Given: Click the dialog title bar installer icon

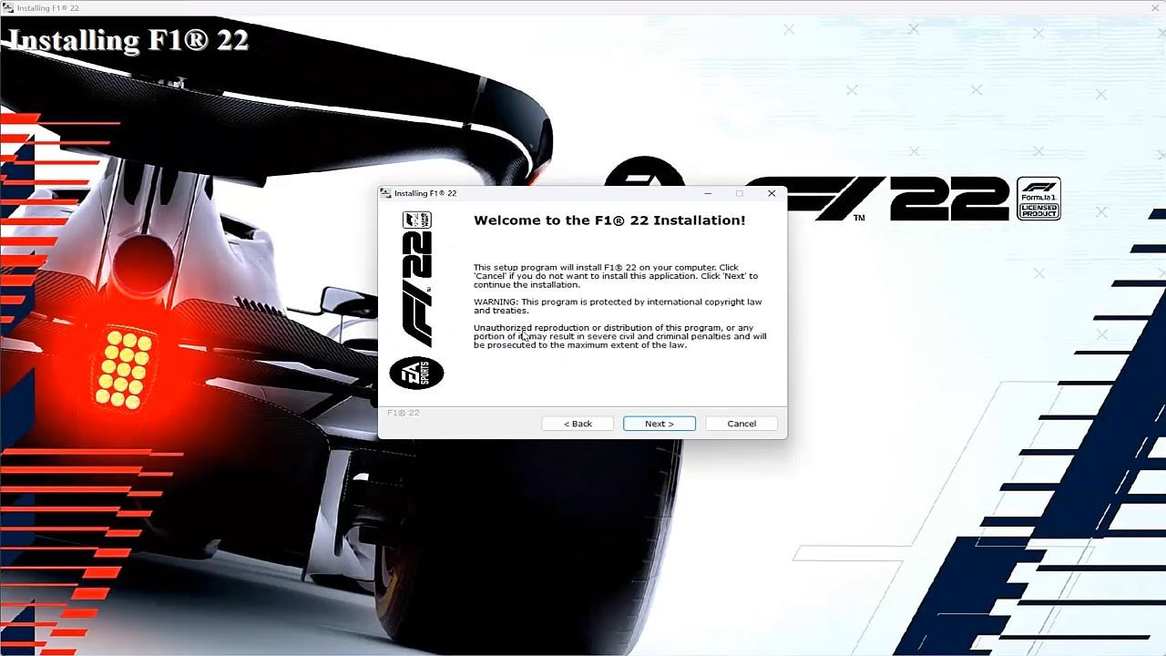Looking at the screenshot, I should 386,193.
